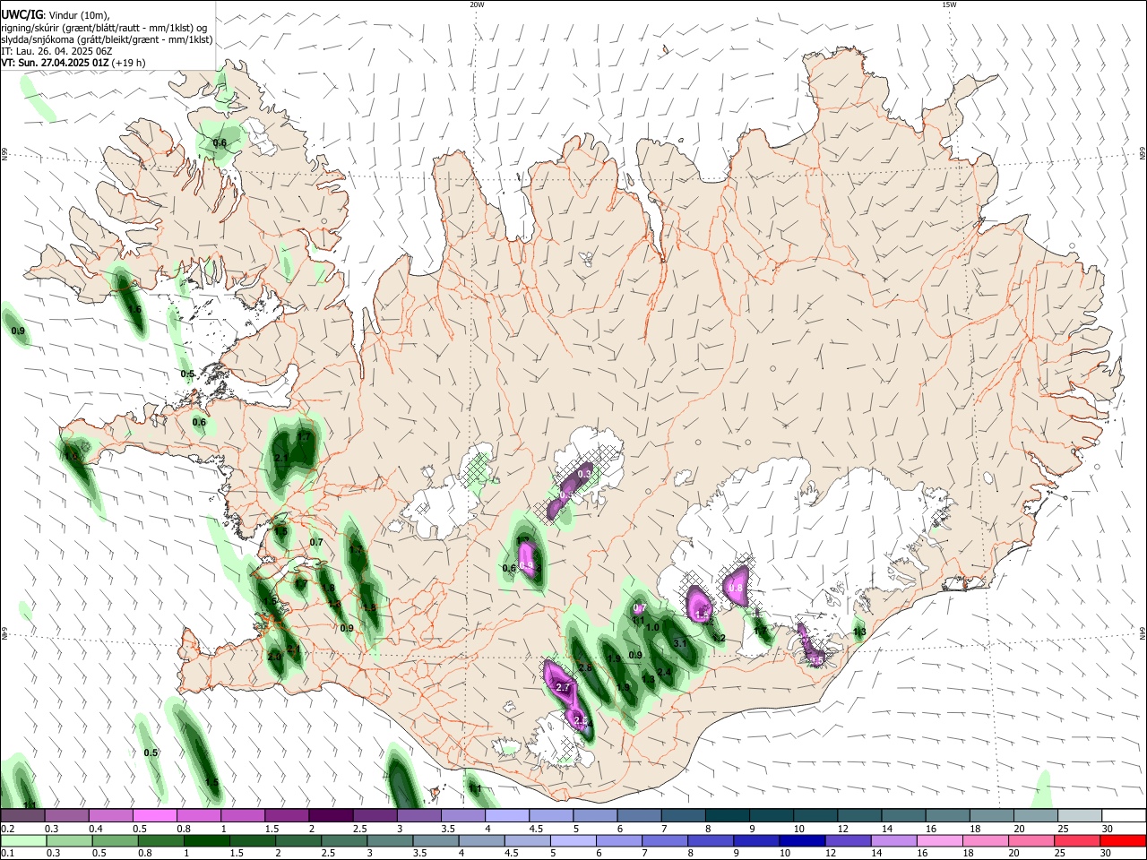
Task: Click the '15W' longitude label
Action: (x=948, y=4)
